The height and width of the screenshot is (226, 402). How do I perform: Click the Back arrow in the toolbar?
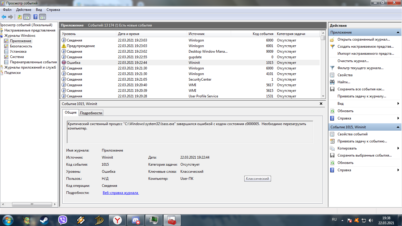click(4, 17)
